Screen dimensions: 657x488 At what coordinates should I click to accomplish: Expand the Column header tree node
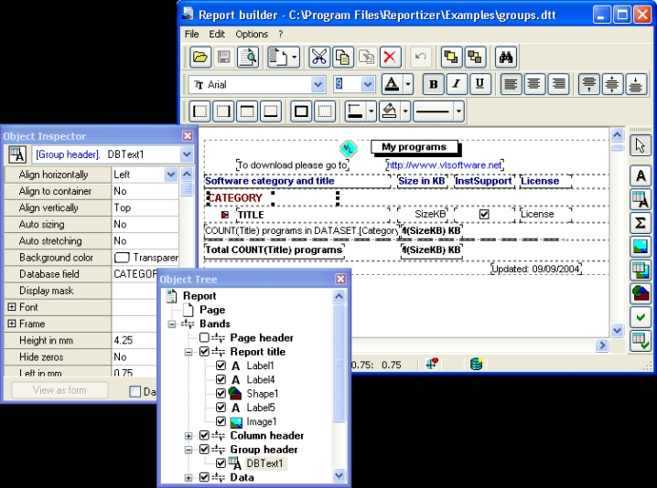click(189, 436)
